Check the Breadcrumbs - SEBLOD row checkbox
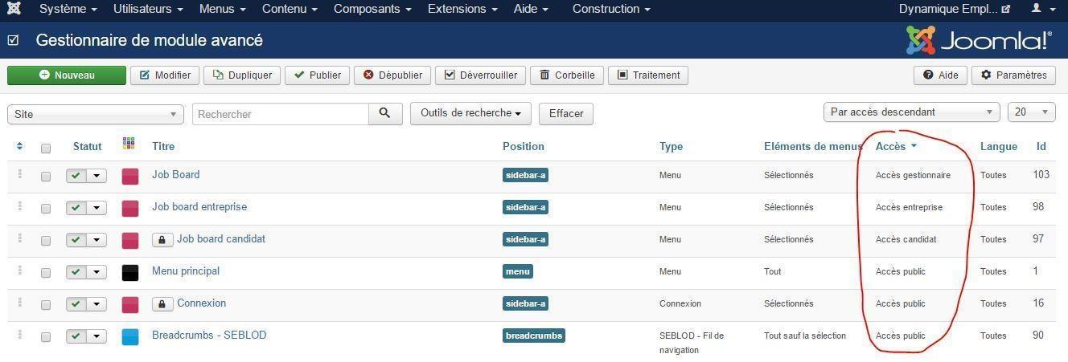 46,337
